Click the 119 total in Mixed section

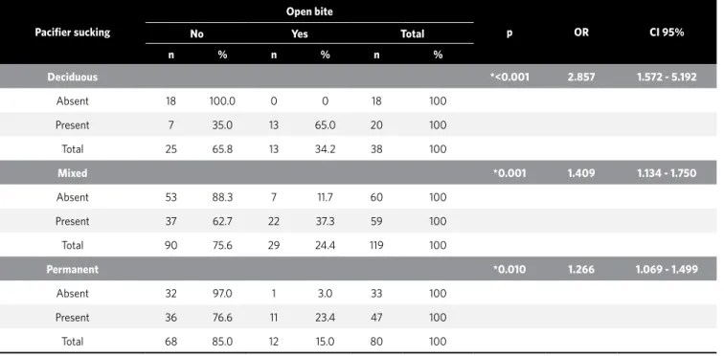pyautogui.click(x=376, y=245)
